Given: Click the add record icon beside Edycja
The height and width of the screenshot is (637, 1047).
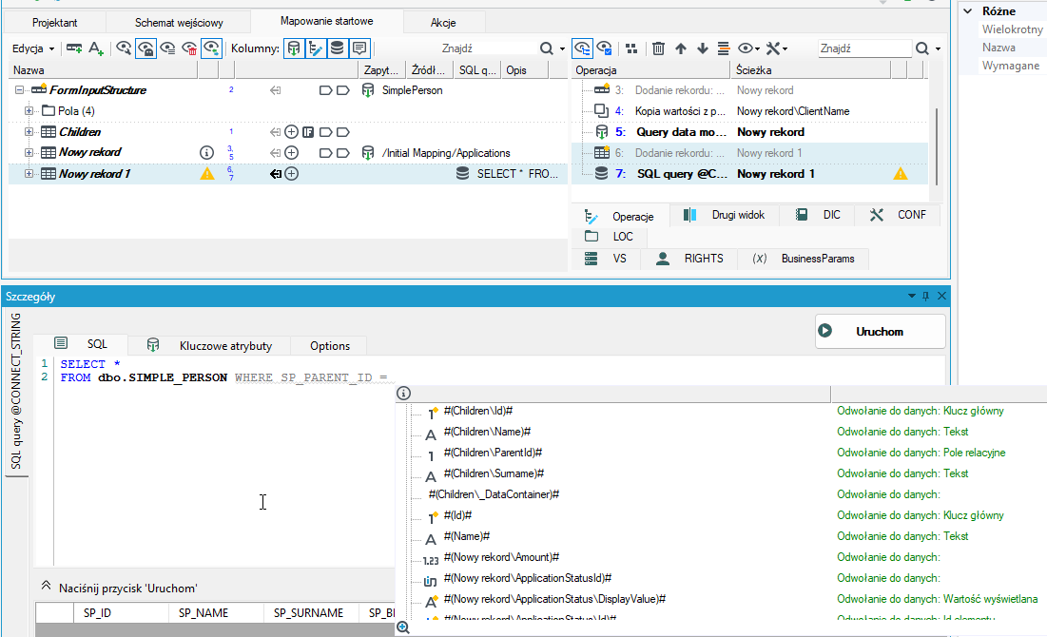Looking at the screenshot, I should pos(74,48).
